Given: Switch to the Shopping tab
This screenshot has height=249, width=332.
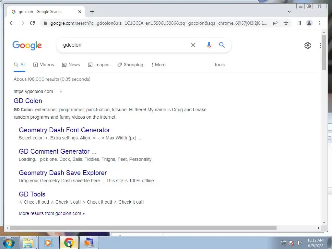Looking at the screenshot, I should (130, 65).
